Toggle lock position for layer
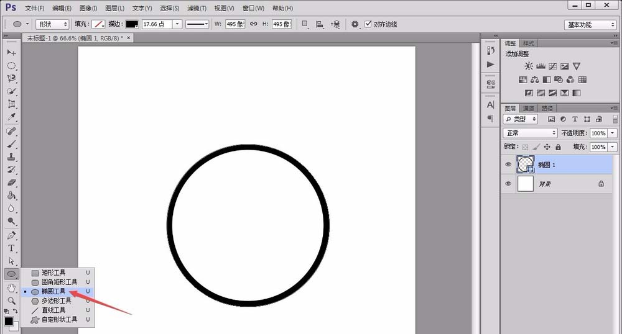The height and width of the screenshot is (334, 622). 547,147
